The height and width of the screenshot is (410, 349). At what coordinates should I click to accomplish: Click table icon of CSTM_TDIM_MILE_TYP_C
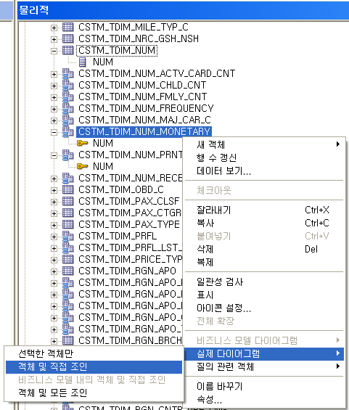(x=68, y=27)
